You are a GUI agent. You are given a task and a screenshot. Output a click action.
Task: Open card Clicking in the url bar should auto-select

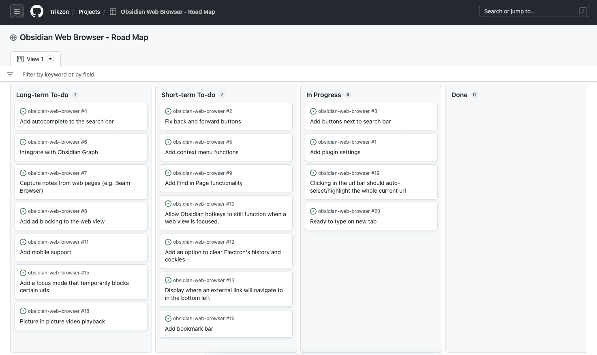coord(358,187)
